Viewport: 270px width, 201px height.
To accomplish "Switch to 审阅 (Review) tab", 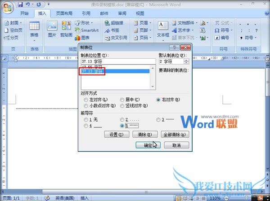I will coord(122,13).
